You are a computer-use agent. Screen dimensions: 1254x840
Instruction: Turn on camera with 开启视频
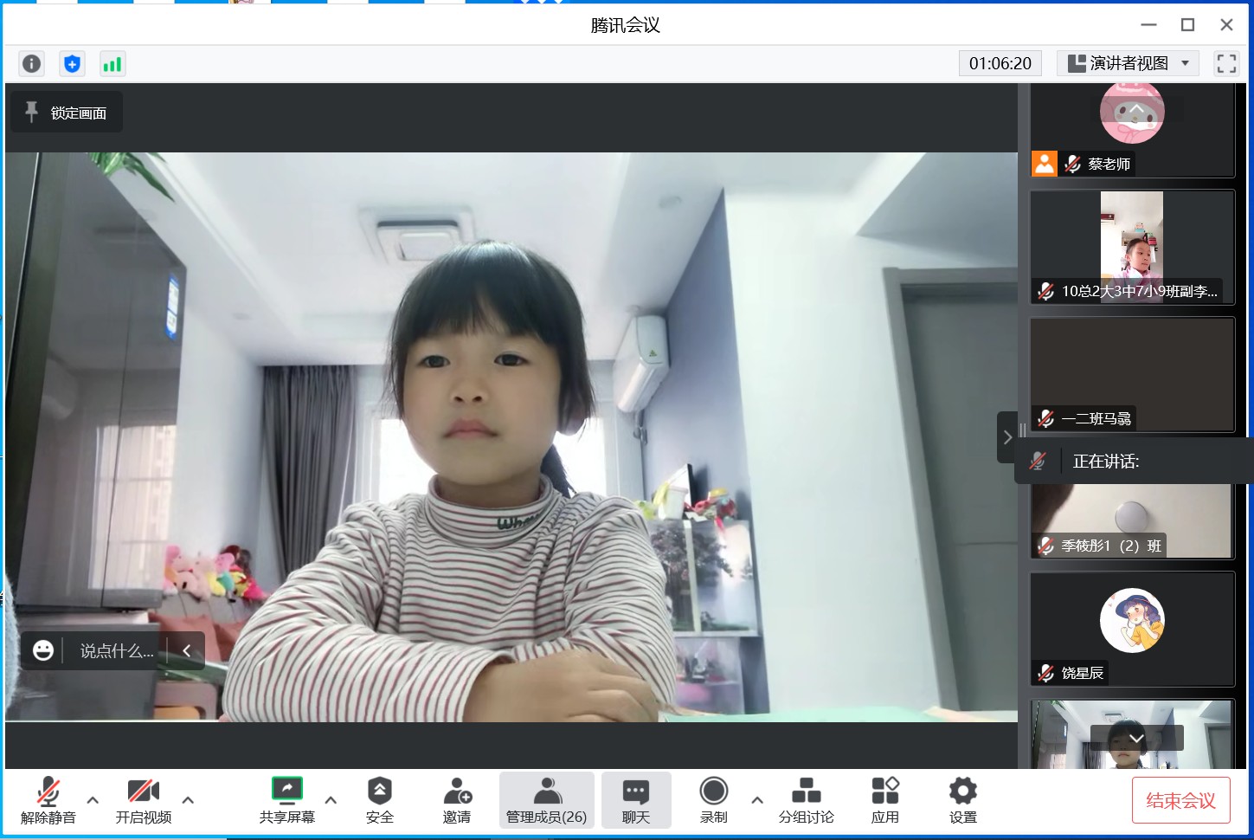144,800
